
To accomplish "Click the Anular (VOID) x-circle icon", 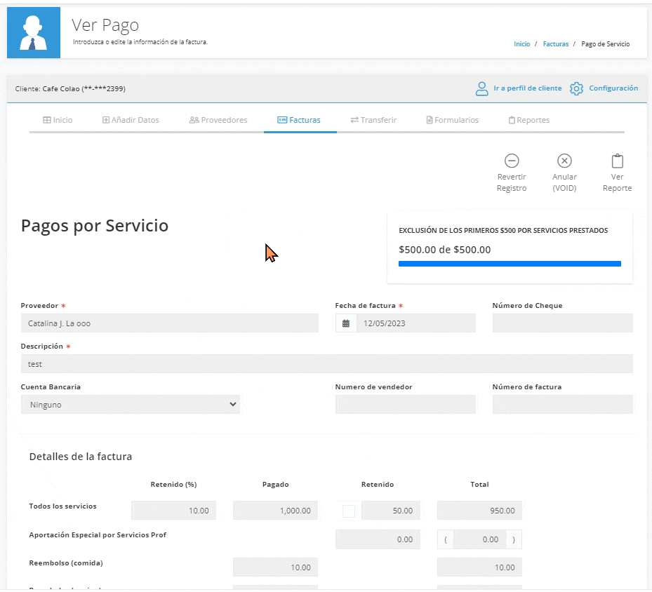I will pyautogui.click(x=564, y=161).
